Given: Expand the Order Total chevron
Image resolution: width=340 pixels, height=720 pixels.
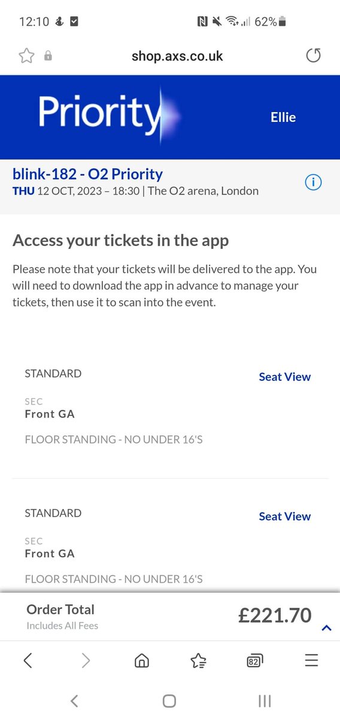Looking at the screenshot, I should pyautogui.click(x=326, y=628).
